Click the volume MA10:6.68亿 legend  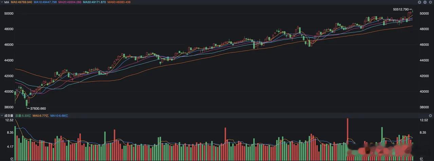click(59, 116)
